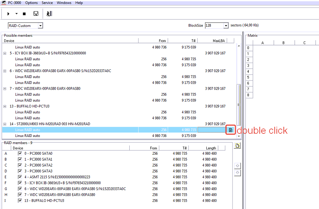
Task: Click the new document icon beside RAID members
Action: click(x=237, y=146)
